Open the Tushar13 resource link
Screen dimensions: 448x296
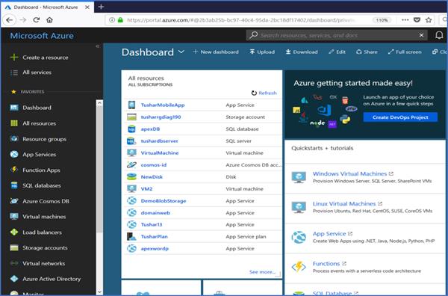(x=152, y=224)
